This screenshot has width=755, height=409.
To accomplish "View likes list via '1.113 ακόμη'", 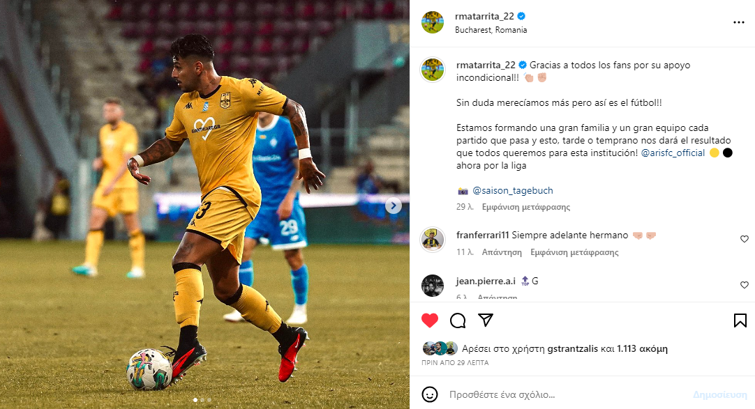I will coord(642,348).
